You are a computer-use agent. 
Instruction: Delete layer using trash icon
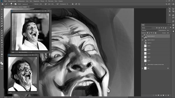click(168, 95)
